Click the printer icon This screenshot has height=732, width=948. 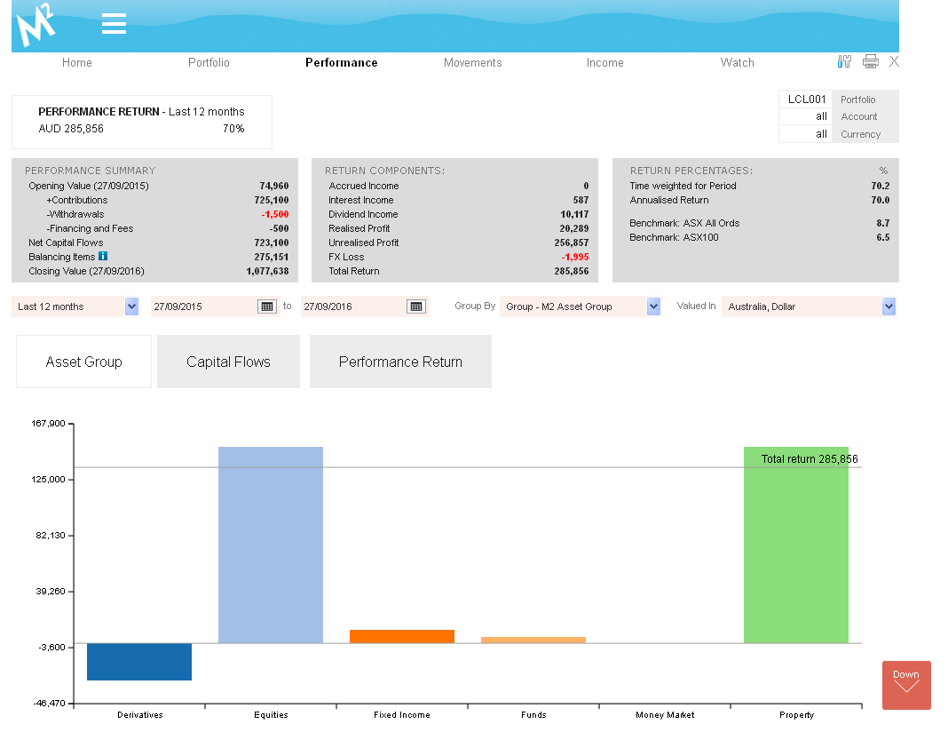pos(871,61)
